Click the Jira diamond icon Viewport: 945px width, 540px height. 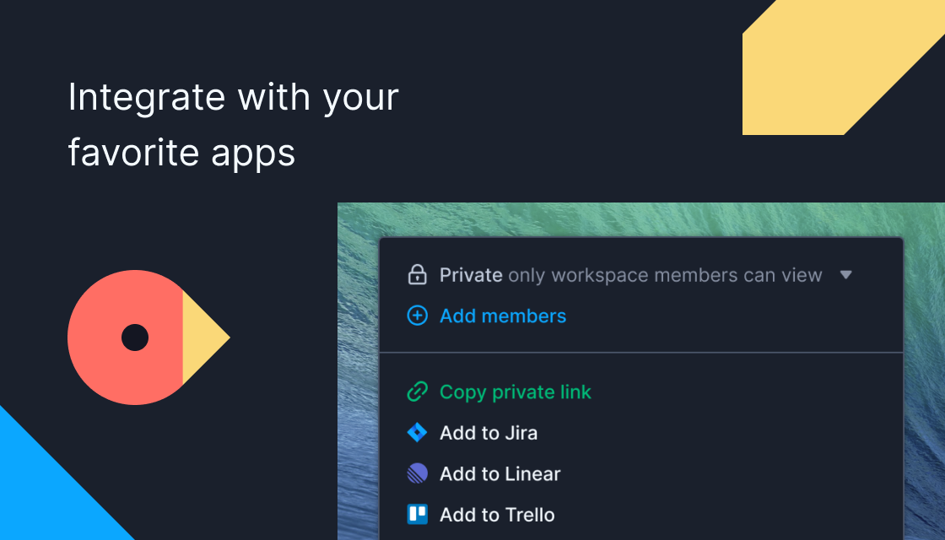417,432
